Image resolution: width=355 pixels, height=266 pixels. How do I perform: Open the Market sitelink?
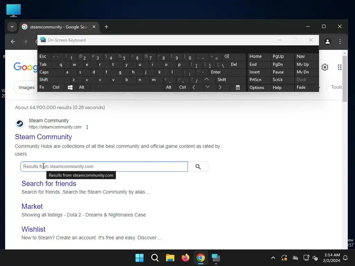(x=32, y=206)
